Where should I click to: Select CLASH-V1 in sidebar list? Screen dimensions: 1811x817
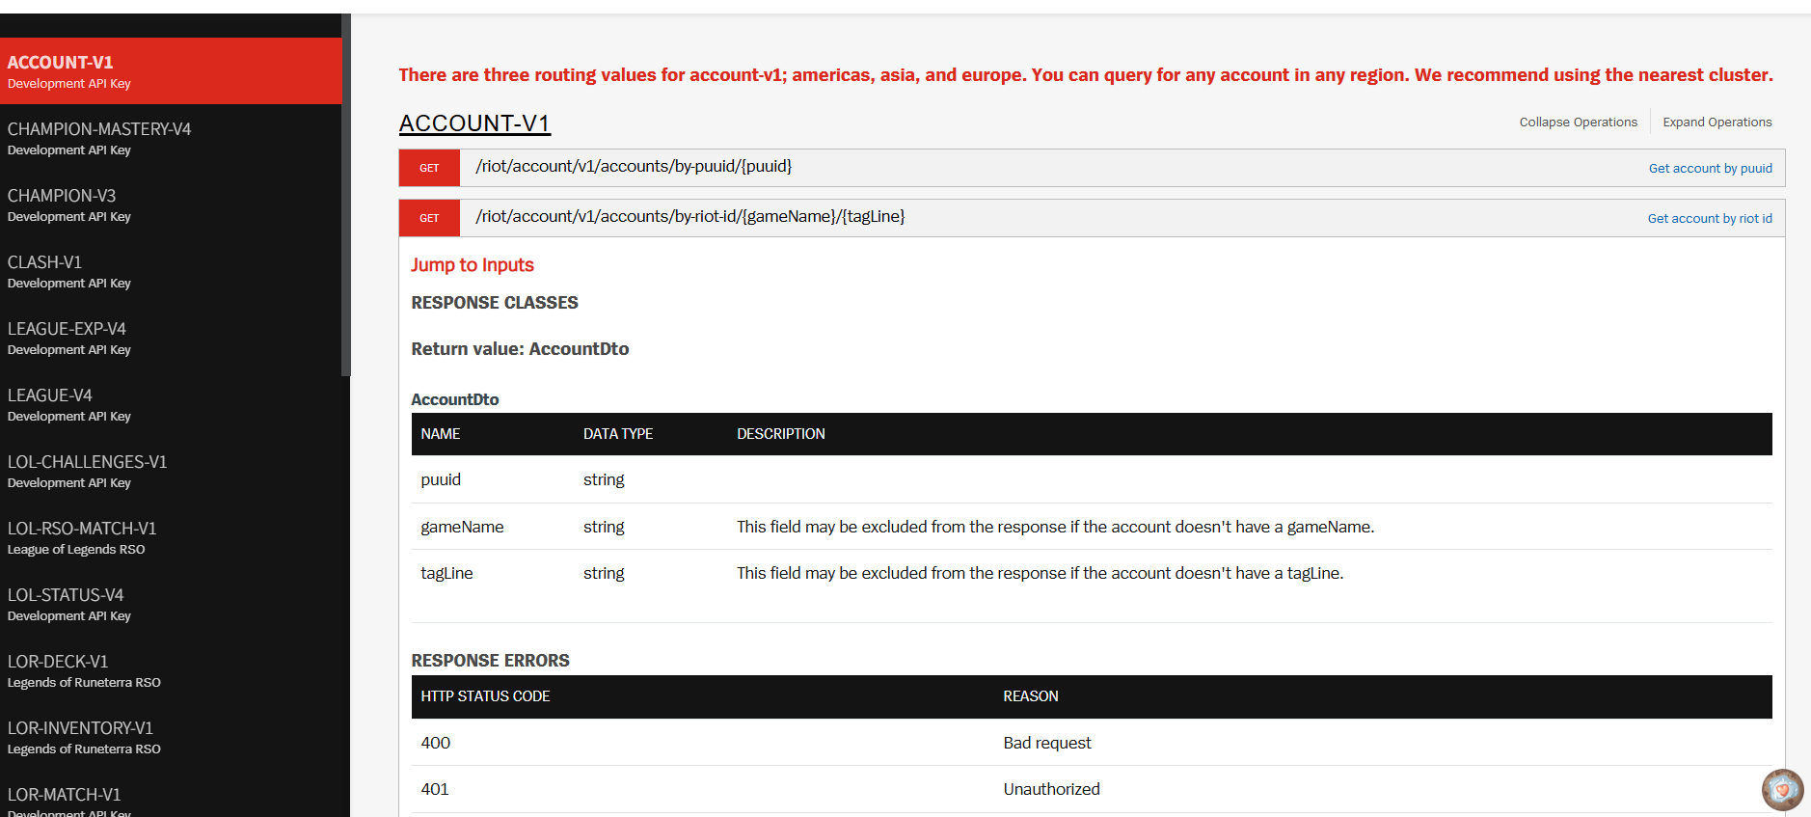tap(171, 271)
